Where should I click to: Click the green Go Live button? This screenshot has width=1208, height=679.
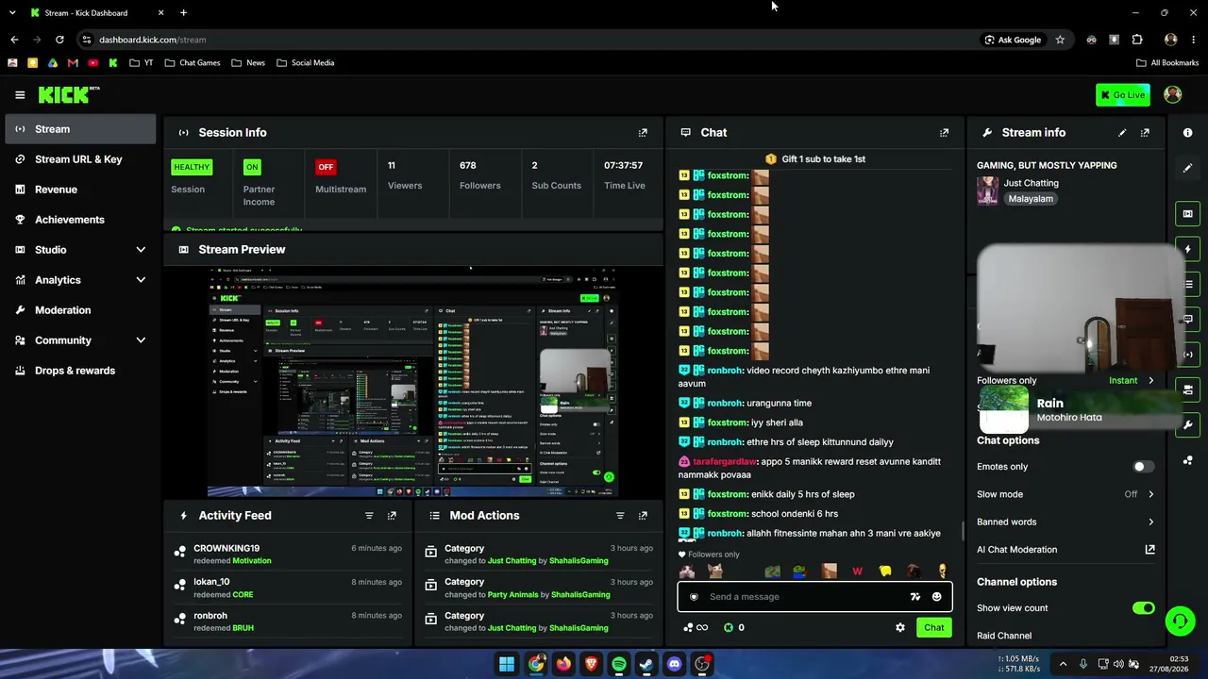(x=1122, y=94)
